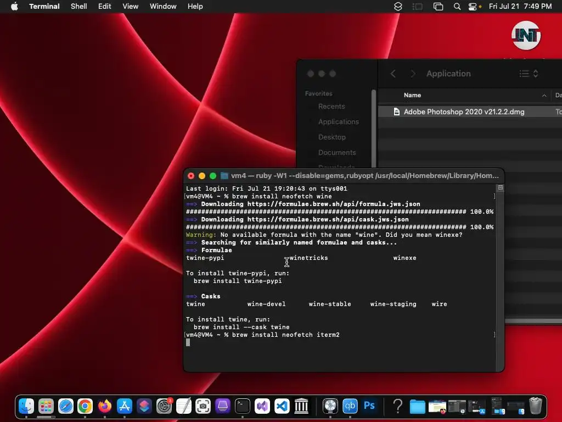Image resolution: width=562 pixels, height=422 pixels.
Task: Open the App Store Dock icon
Action: click(125, 406)
